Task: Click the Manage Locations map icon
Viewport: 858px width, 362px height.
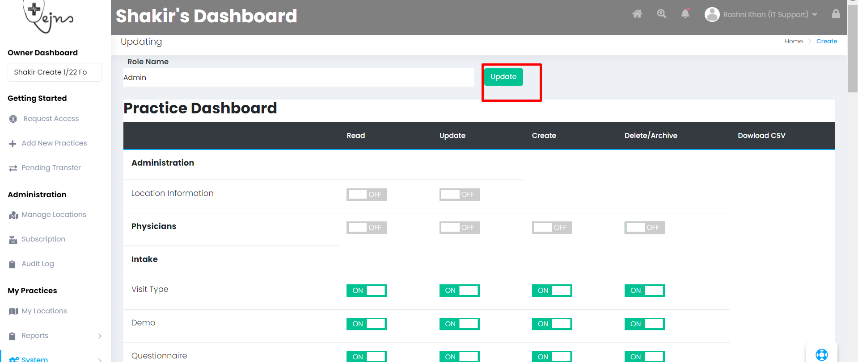Action: coord(13,215)
